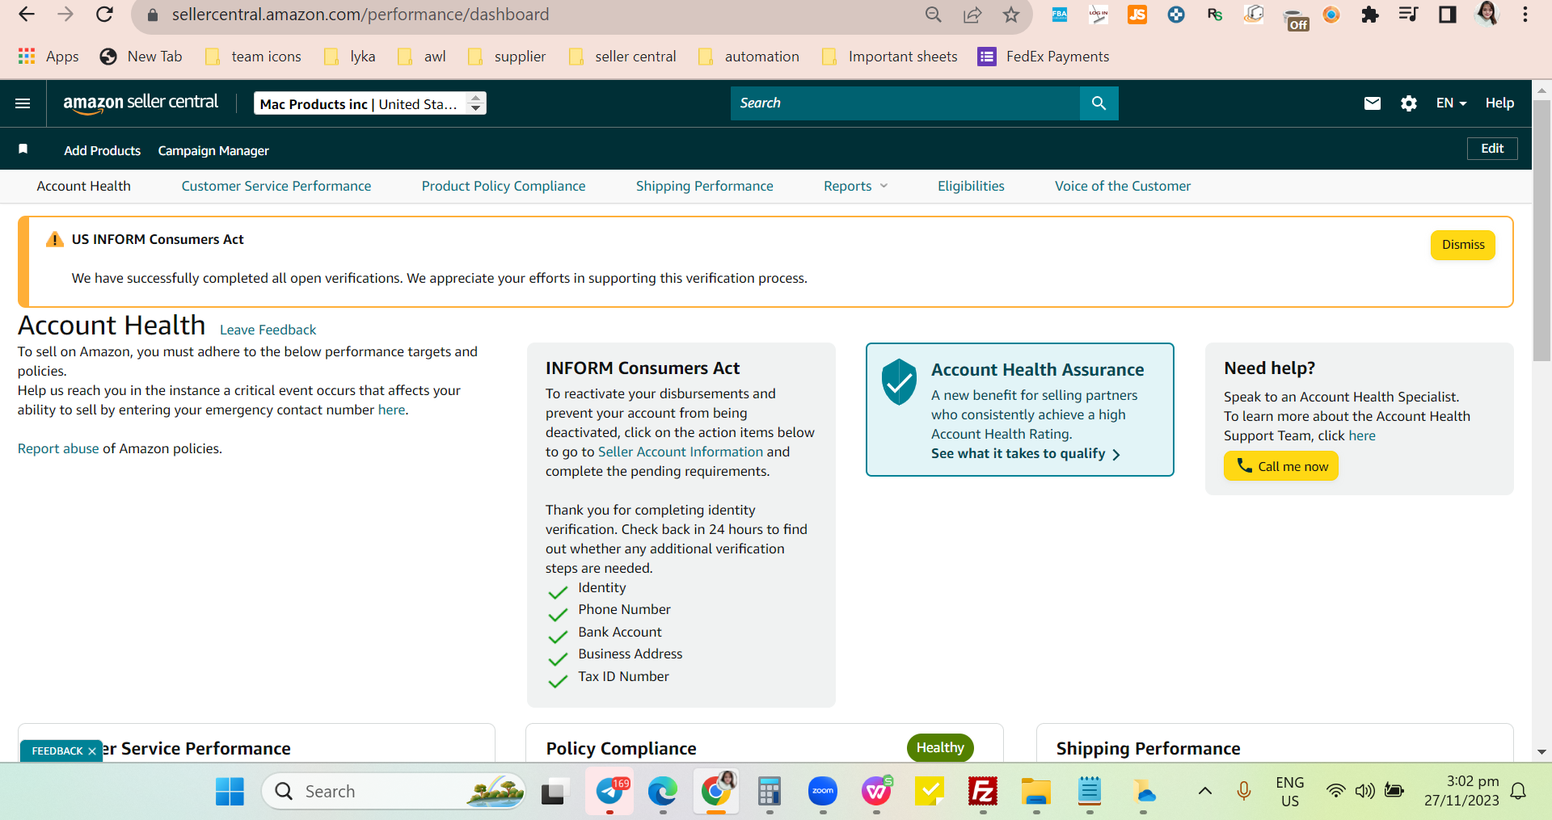The height and width of the screenshot is (820, 1552).
Task: Expand the Reports dropdown menu
Action: click(855, 186)
